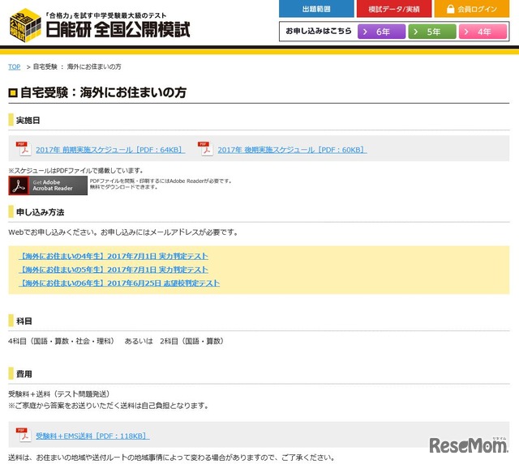Open 受験料+EMS送料 PDF link
This screenshot has height=464, width=519.
[x=92, y=436]
